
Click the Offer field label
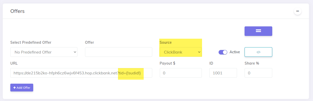[90, 42]
